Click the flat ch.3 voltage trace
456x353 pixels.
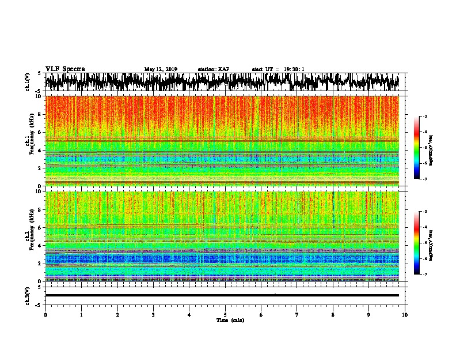(222, 295)
